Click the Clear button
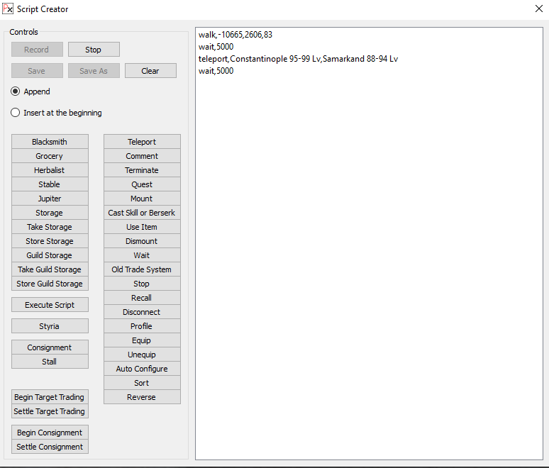549x468 pixels. click(150, 71)
